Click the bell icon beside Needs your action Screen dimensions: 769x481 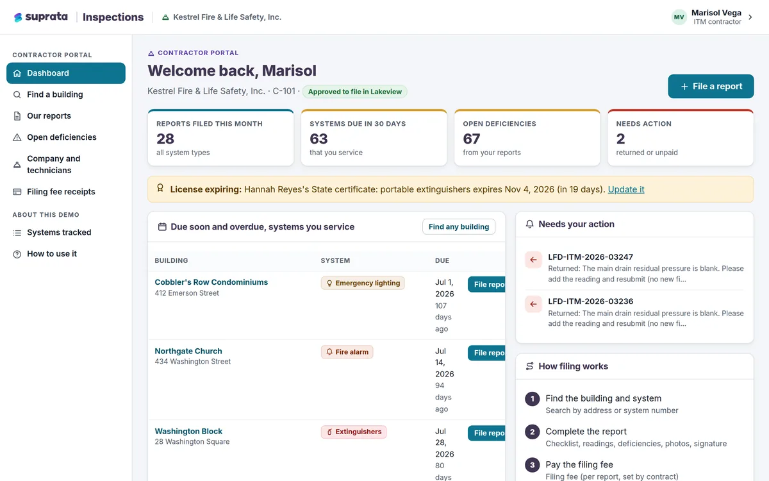[x=529, y=224]
